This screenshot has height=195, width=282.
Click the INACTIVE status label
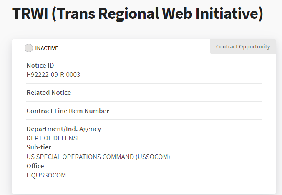click(47, 48)
